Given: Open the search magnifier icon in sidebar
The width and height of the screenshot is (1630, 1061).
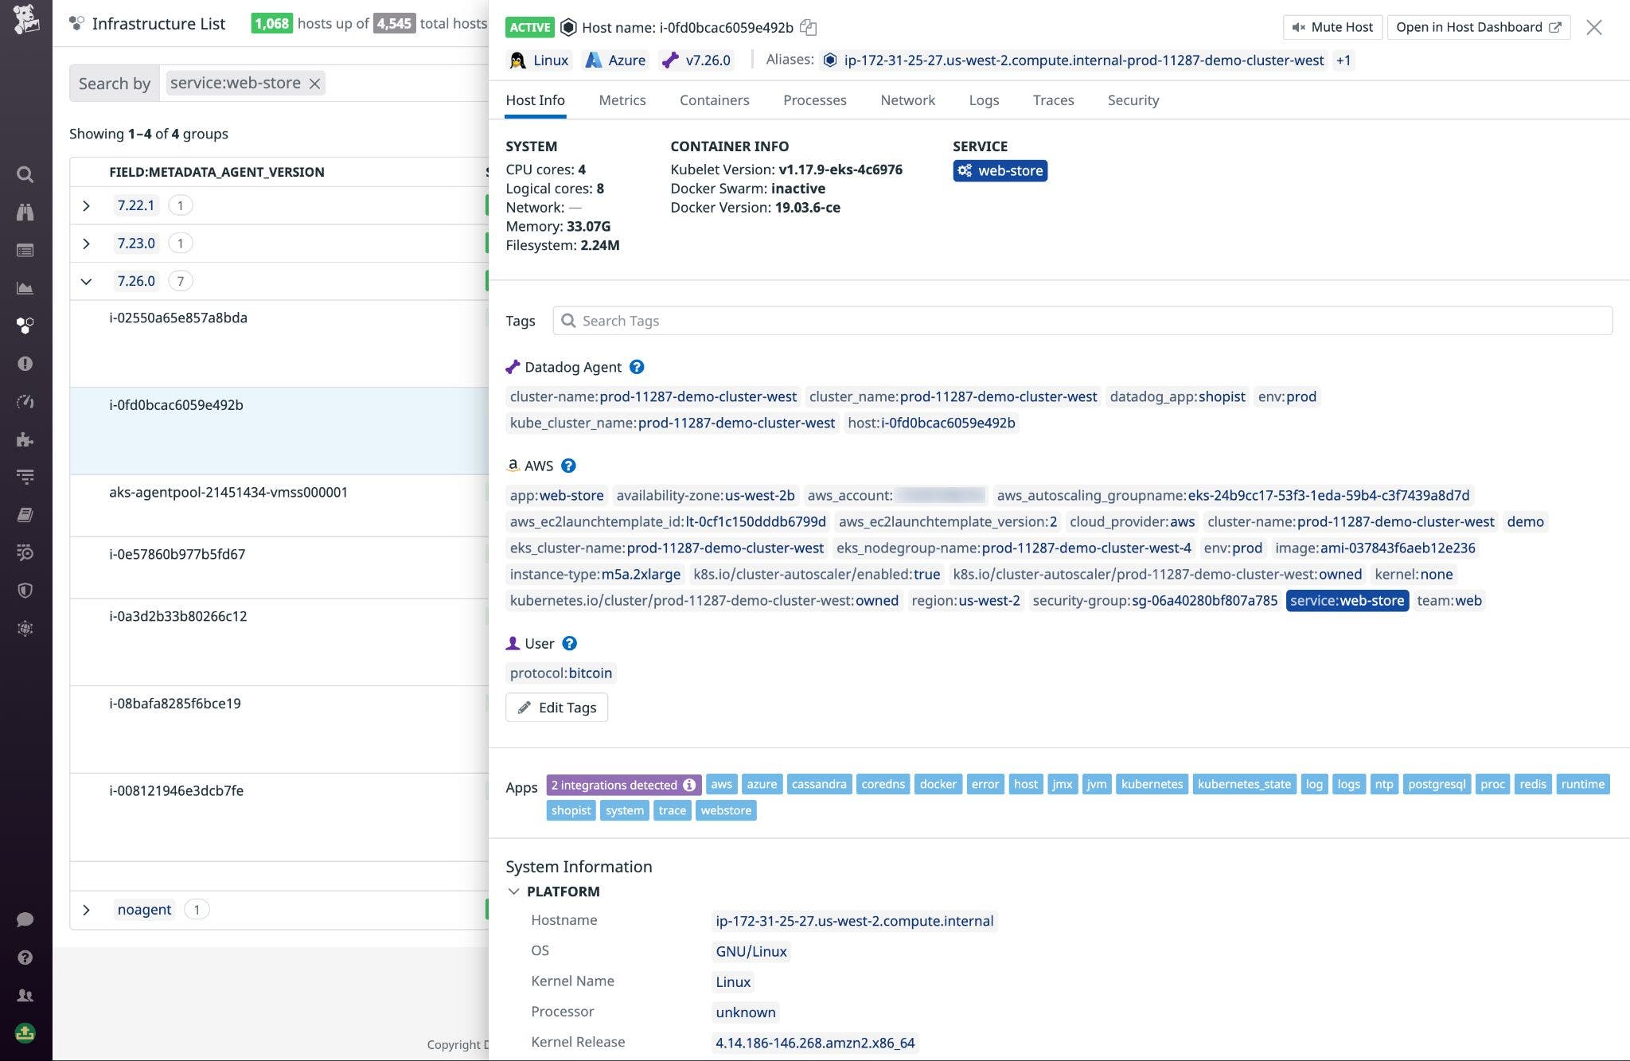Looking at the screenshot, I should 25,174.
